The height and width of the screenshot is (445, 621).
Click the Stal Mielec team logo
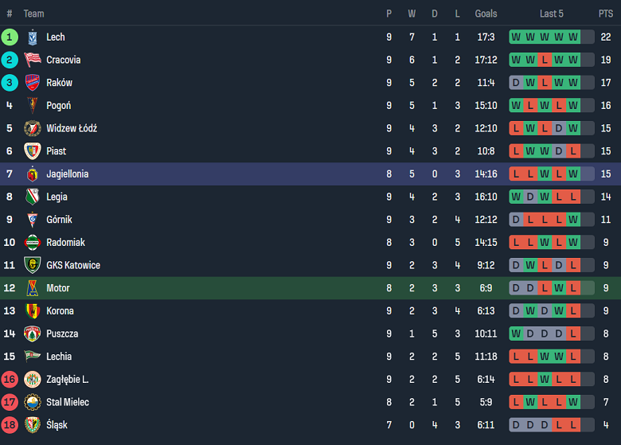[33, 402]
